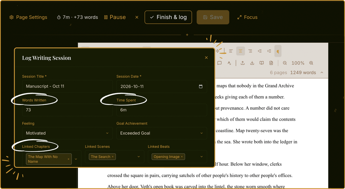Image resolution: width=345 pixels, height=189 pixels.
Task: Remove the Opening Image beat tag
Action: click(182, 157)
